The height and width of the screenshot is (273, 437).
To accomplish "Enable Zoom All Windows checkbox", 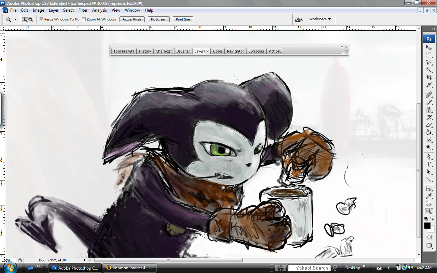I will click(84, 19).
